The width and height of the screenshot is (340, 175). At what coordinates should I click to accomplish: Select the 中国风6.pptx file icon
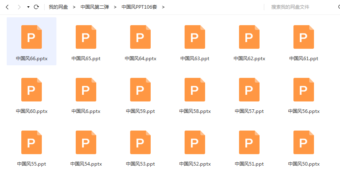(x=86, y=90)
